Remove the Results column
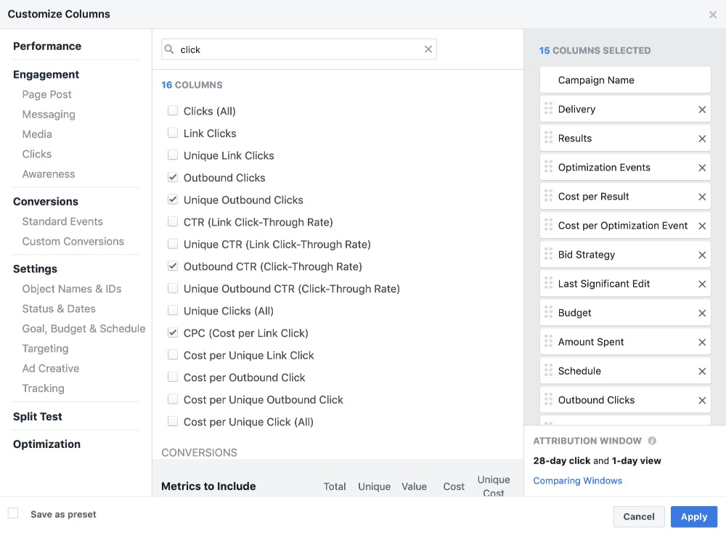This screenshot has height=535, width=726. pyautogui.click(x=702, y=139)
